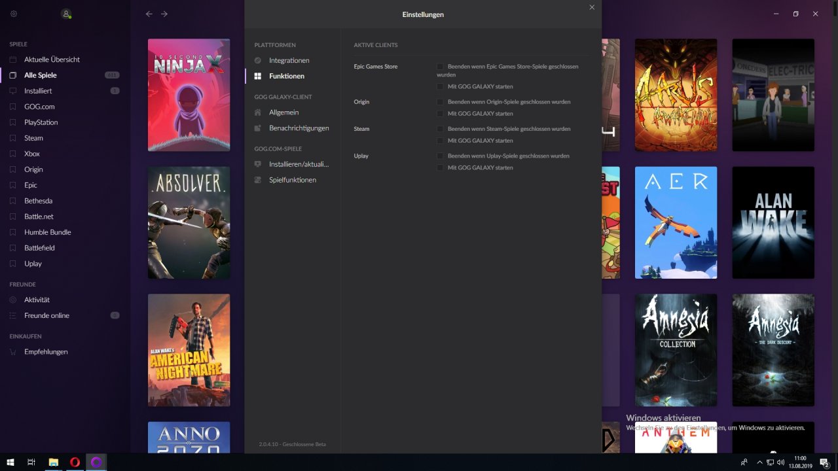The image size is (838, 471).
Task: Show hidden system tray icons
Action: click(759, 462)
